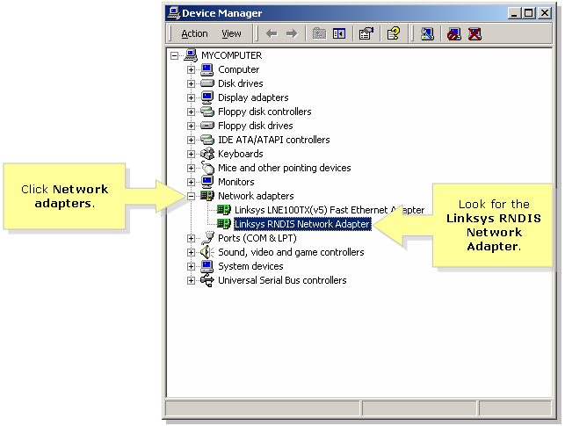Click the Scan for hardware changes icon
The image size is (565, 426).
pyautogui.click(x=427, y=34)
